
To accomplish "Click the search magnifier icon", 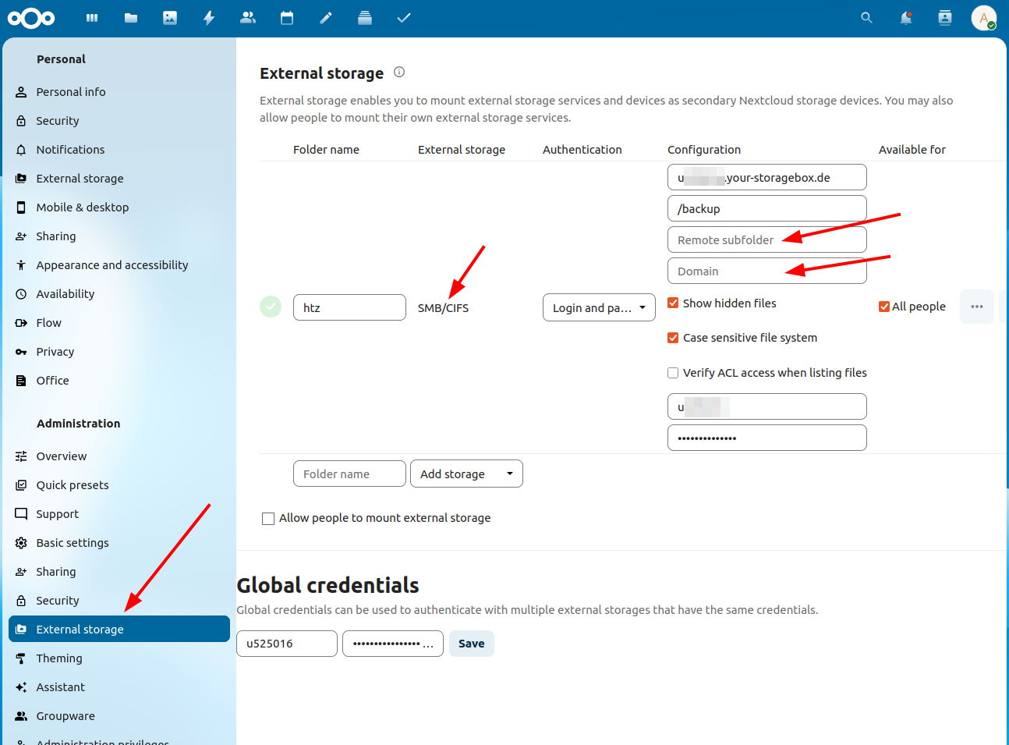I will [x=866, y=18].
